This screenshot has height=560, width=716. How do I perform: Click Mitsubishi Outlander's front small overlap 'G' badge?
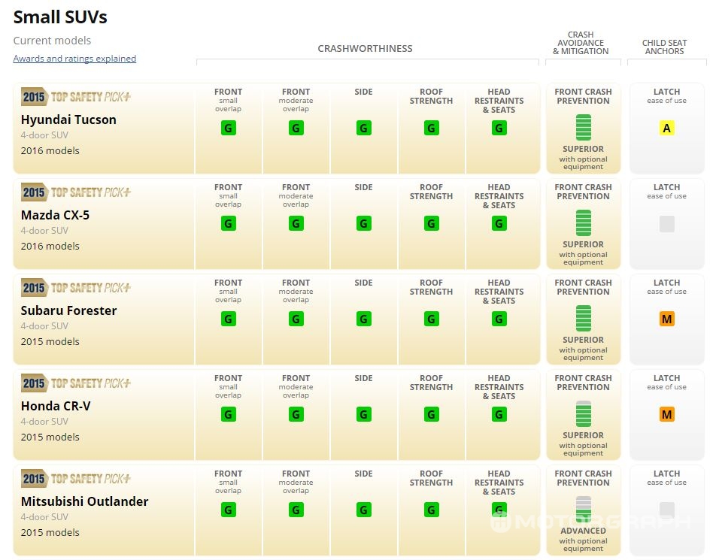(x=229, y=510)
